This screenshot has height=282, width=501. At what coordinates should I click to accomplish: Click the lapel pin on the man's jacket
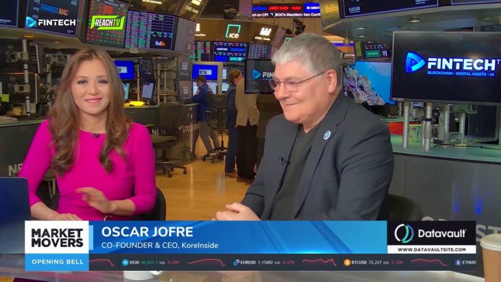click(x=327, y=134)
